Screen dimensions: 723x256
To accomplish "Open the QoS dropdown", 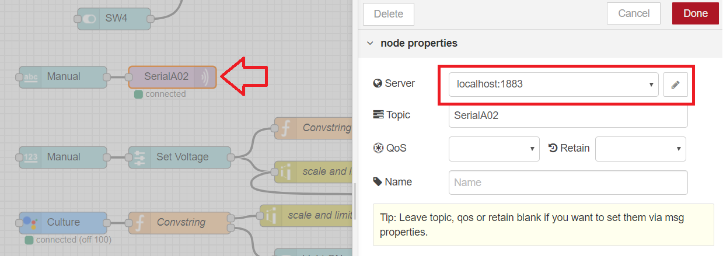I will coord(494,149).
